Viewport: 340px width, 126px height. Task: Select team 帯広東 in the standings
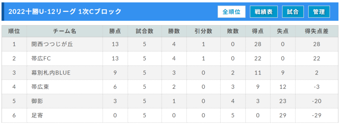tap(40, 87)
